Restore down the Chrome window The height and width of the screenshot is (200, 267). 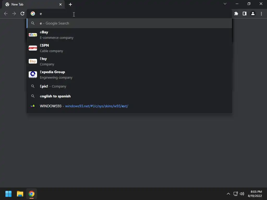click(249, 4)
